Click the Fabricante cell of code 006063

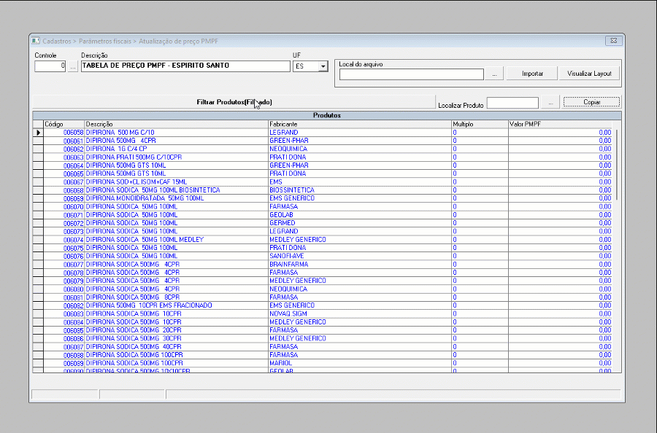[x=360, y=157]
